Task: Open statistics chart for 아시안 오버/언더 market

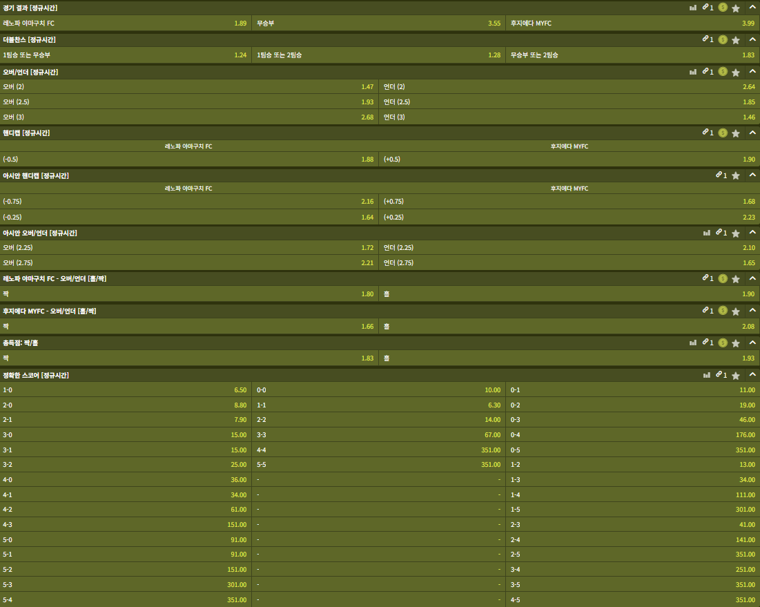Action: coord(706,233)
